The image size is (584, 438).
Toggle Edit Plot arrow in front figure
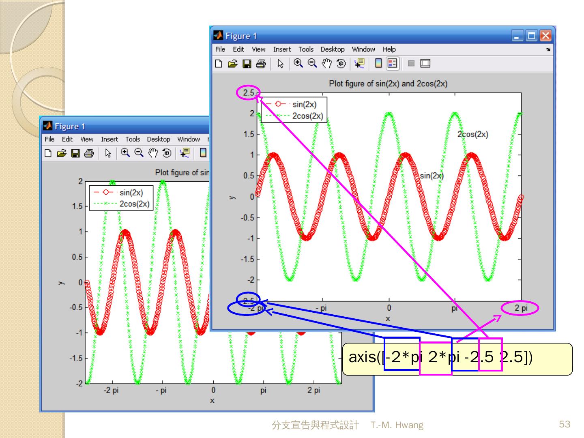pyautogui.click(x=280, y=64)
